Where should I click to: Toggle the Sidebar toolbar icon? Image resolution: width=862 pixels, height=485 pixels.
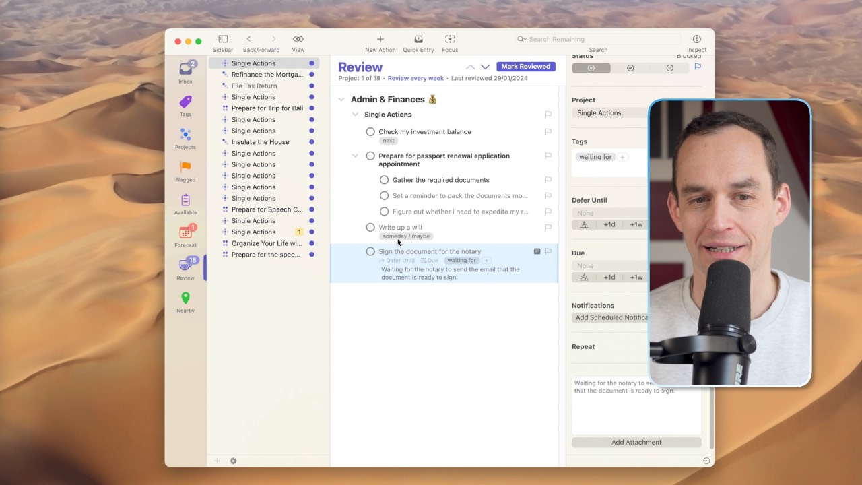(223, 39)
